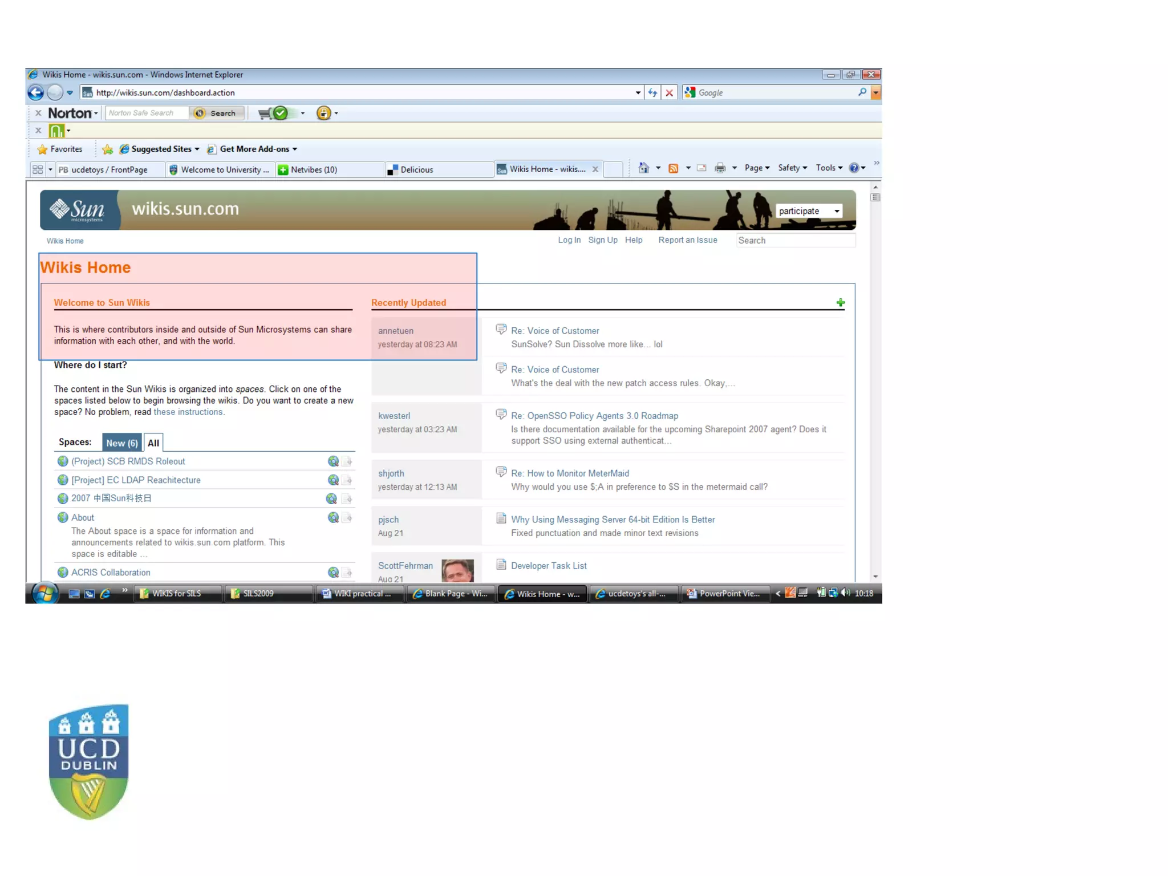Click the Norton Identity Safe padlock icon
1168x876 pixels.
[323, 113]
